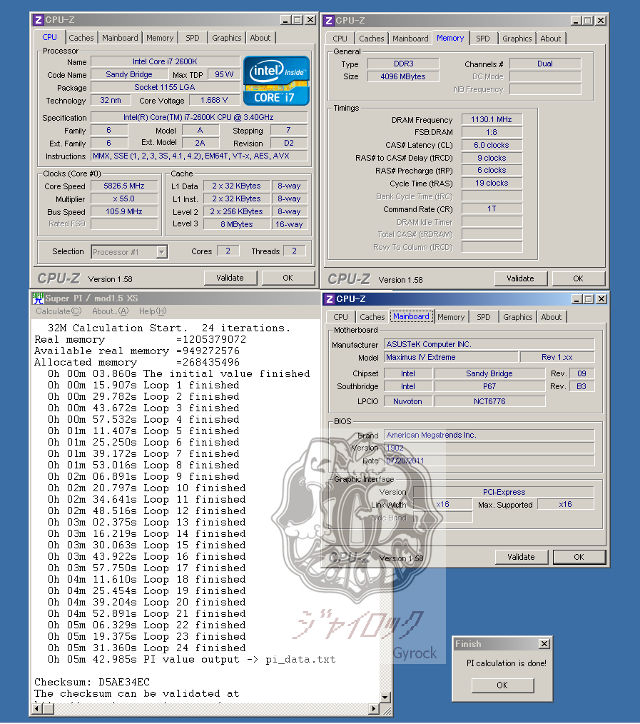
Task: Click the Level 3 cache 8 MBytes field
Action: click(237, 224)
